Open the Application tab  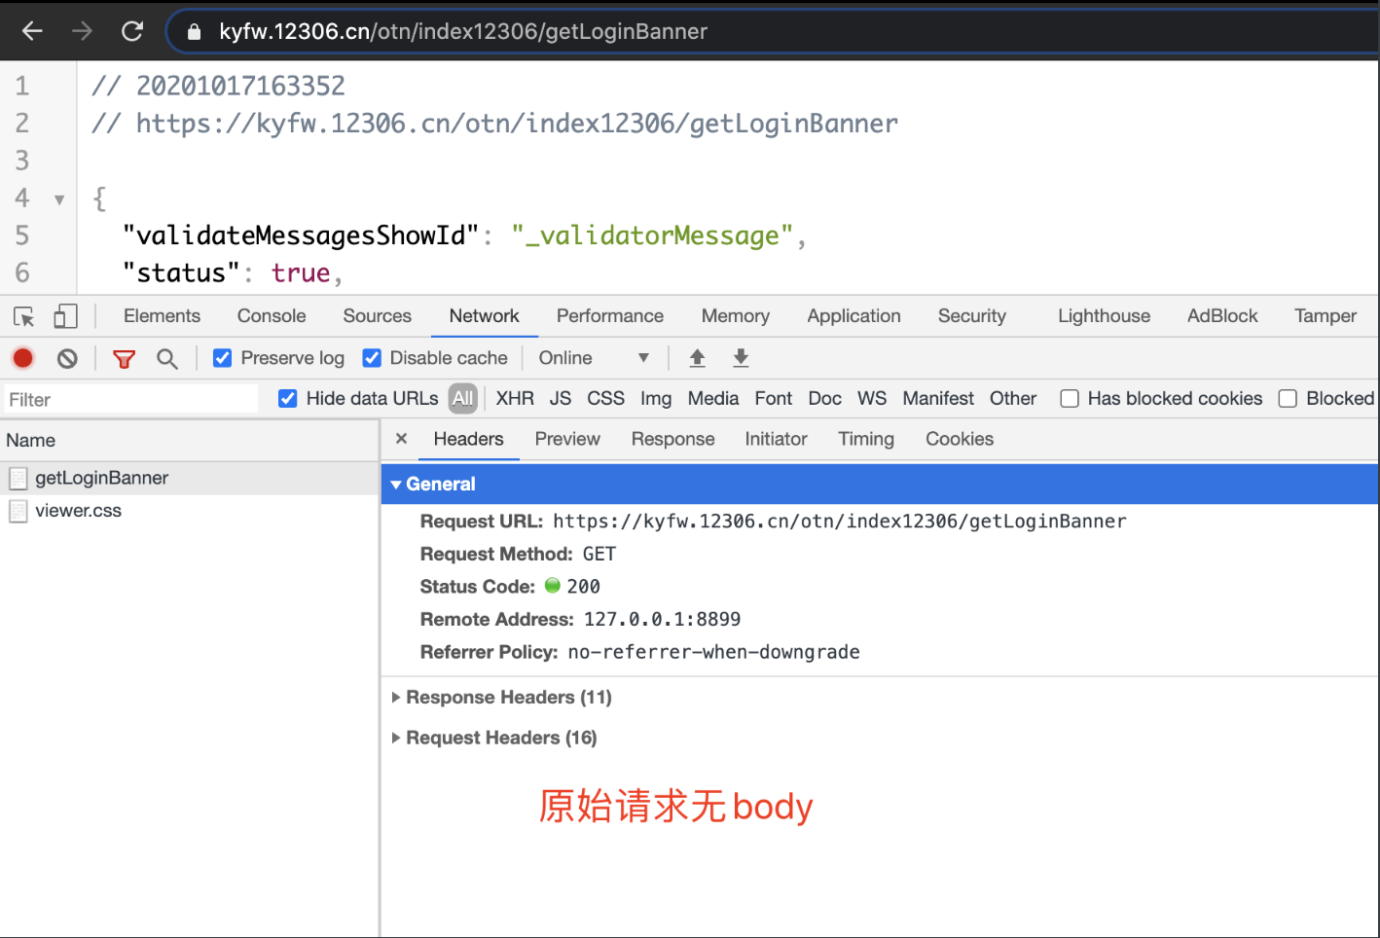[853, 316]
